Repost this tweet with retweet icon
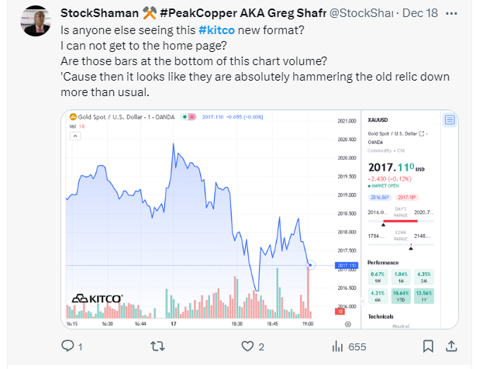 coord(157,346)
